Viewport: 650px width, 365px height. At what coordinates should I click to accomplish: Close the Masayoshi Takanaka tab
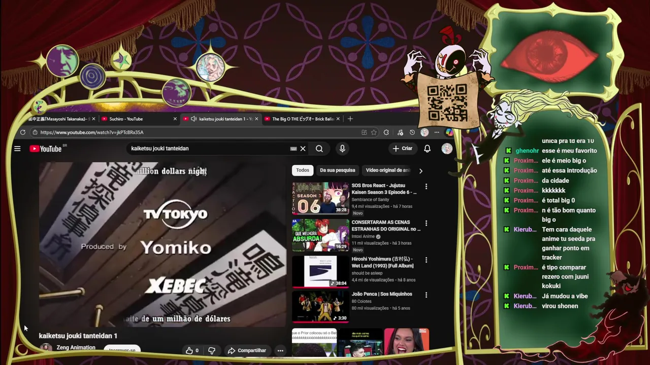[x=93, y=119]
